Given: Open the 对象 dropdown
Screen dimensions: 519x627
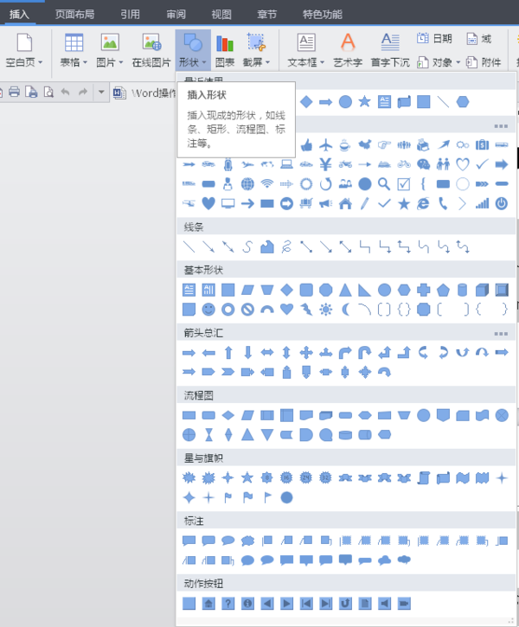Looking at the screenshot, I should tap(439, 62).
